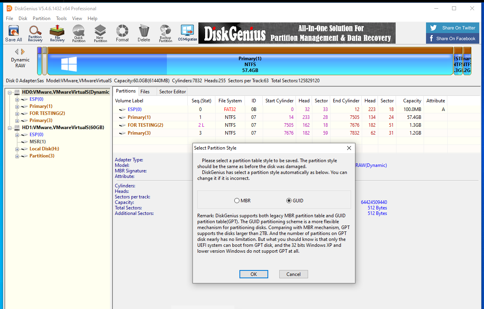Screen dimensions: 484x309
Task: Select MSR(1) in disk tree
Action: [x=37, y=142]
